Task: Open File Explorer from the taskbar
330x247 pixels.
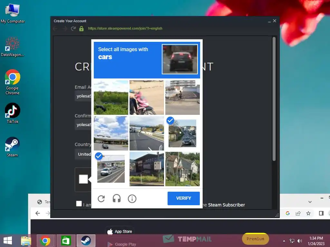Action: 26,241
